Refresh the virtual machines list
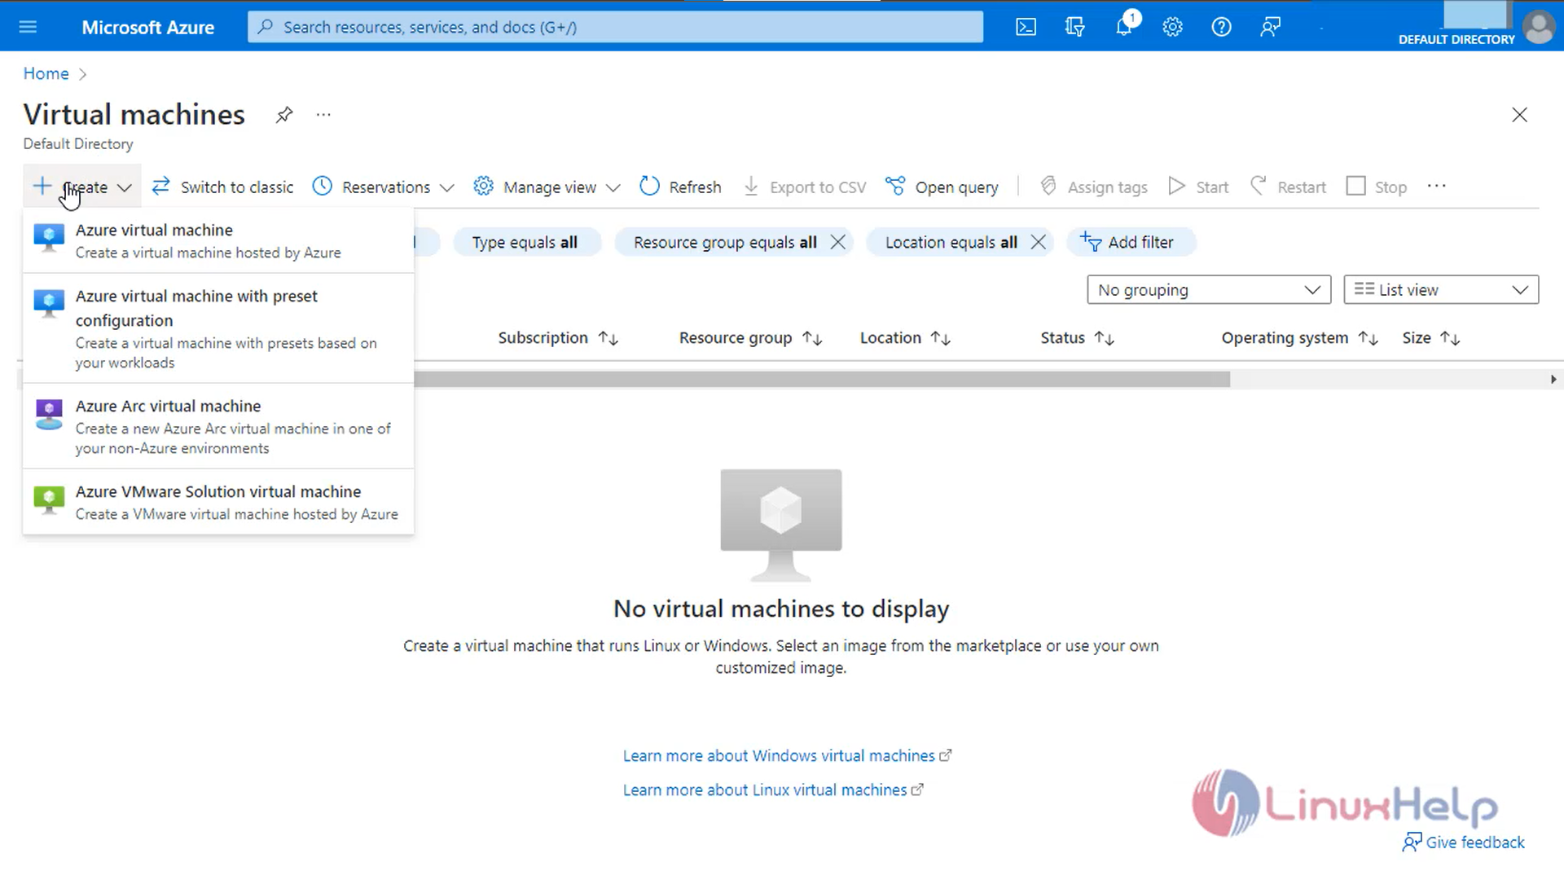1564x880 pixels. (680, 187)
